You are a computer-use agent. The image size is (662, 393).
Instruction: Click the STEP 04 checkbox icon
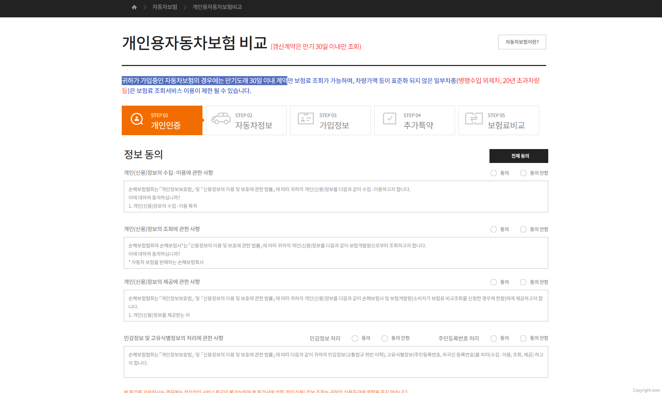pyautogui.click(x=389, y=118)
